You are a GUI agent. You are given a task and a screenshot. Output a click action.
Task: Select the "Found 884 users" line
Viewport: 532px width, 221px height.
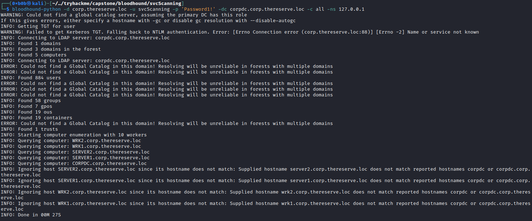tap(31, 78)
